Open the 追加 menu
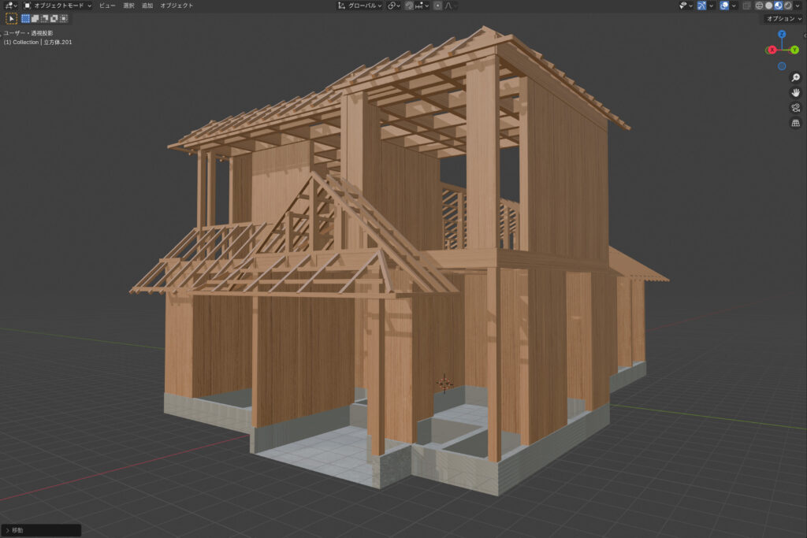The width and height of the screenshot is (807, 538). click(x=147, y=6)
